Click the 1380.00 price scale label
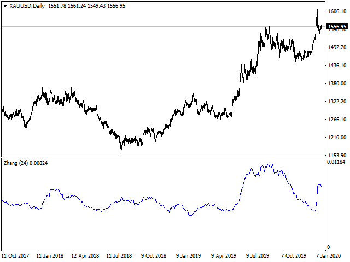 coord(337,84)
